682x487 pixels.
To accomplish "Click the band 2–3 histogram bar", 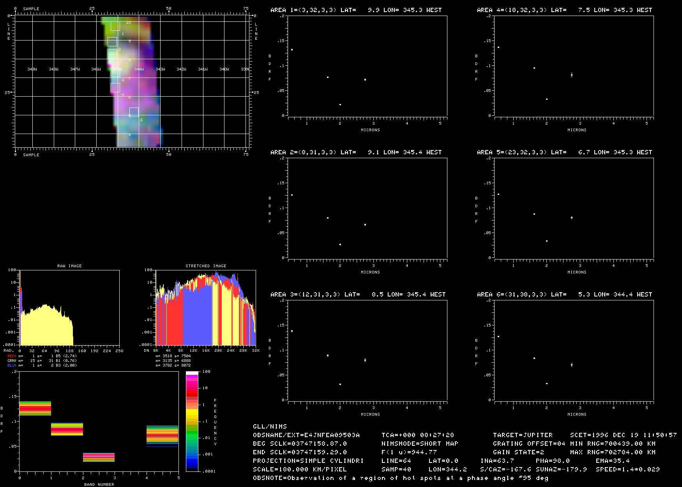I will coord(99,457).
